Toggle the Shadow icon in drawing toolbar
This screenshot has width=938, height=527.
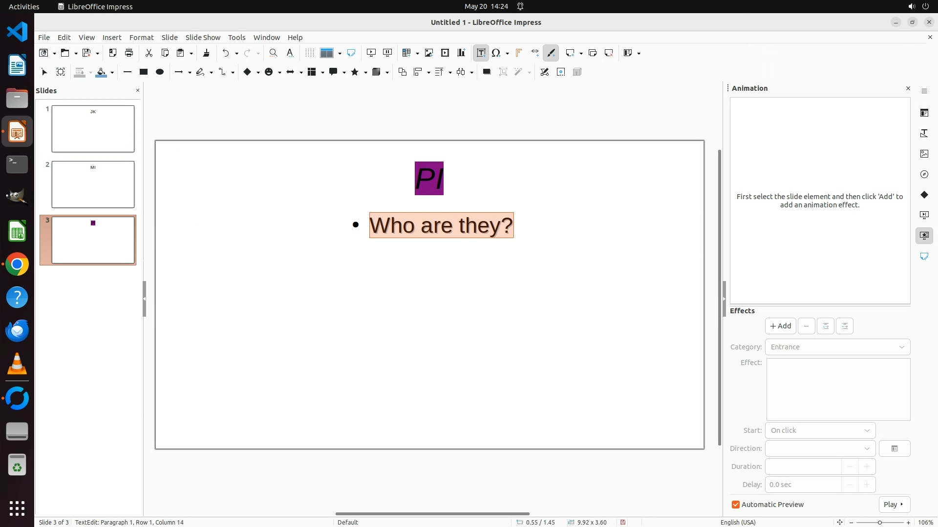487,72
